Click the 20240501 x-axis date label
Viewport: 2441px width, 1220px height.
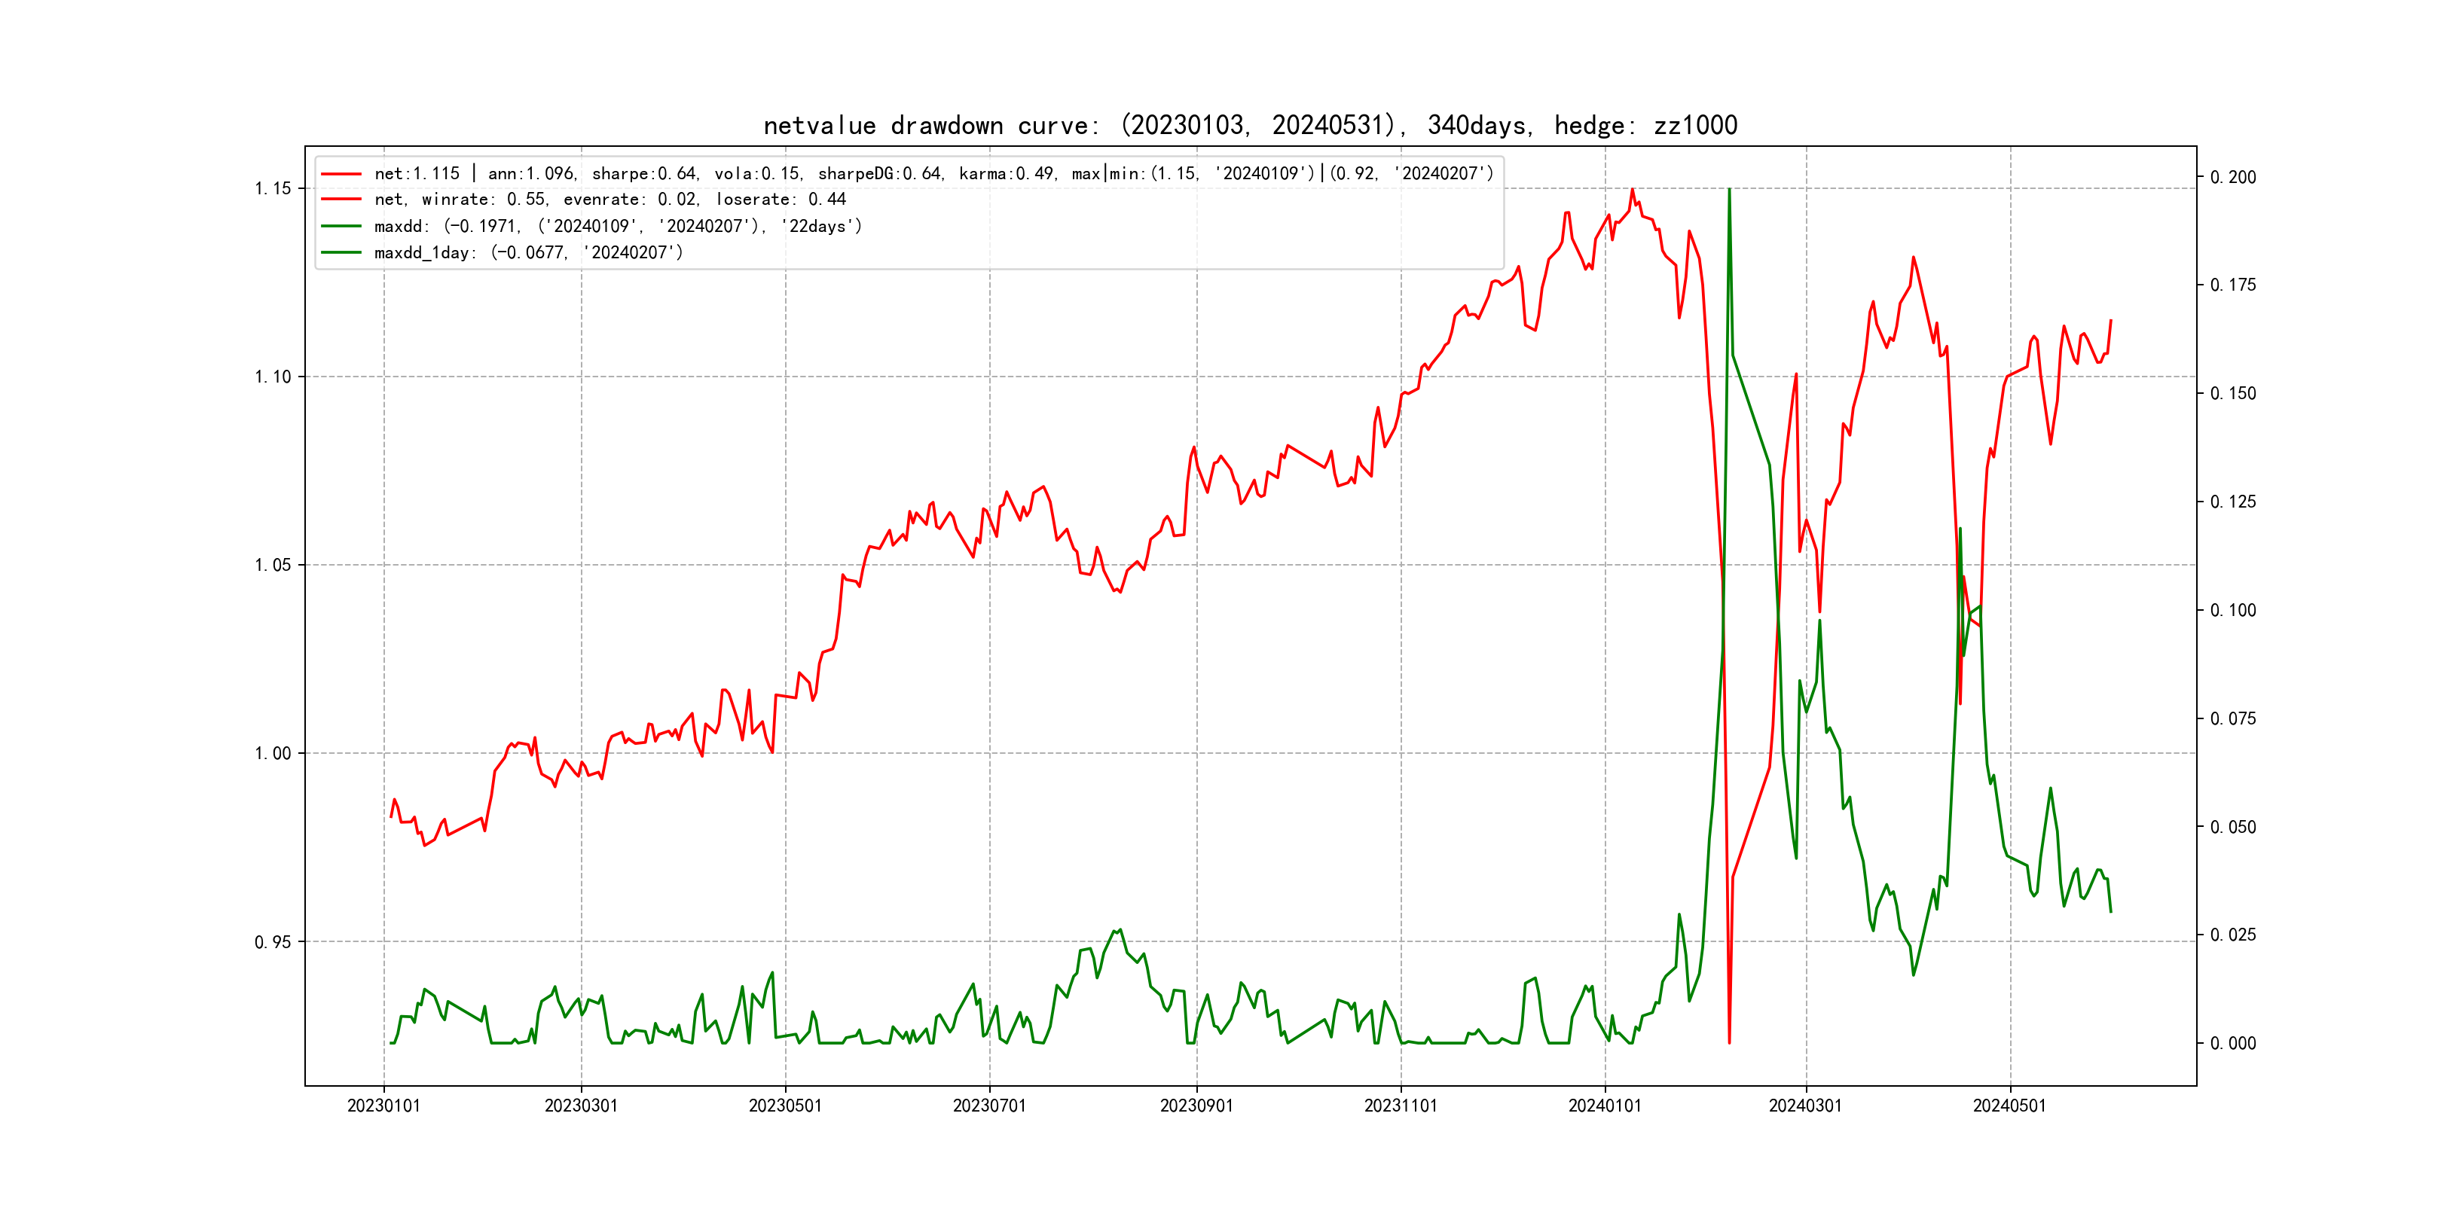(x=2010, y=1106)
